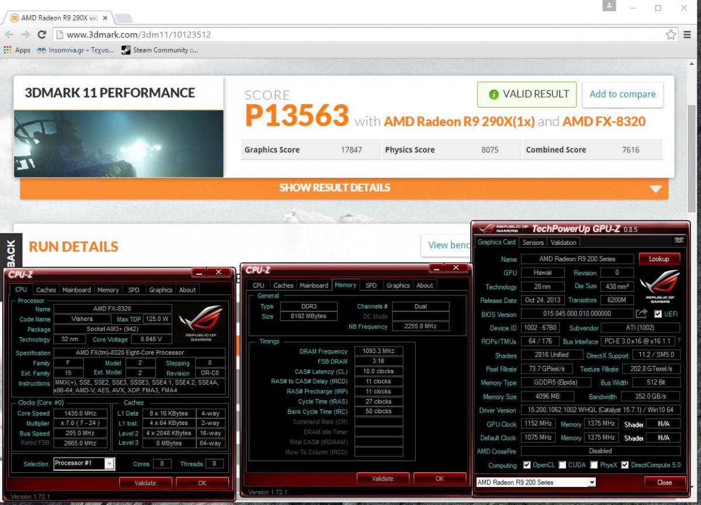Click the GPU-Z screenshot camera icon
The image size is (701, 505).
tap(678, 240)
